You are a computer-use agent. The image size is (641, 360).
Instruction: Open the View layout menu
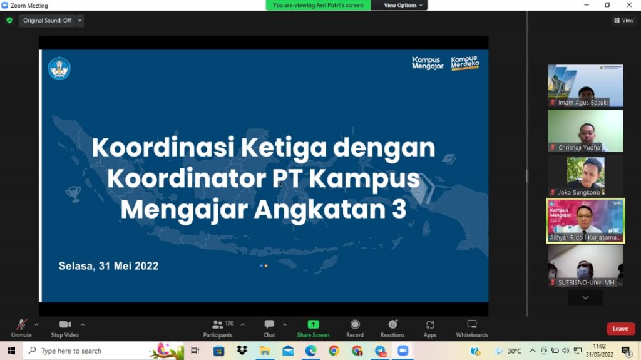pos(624,21)
